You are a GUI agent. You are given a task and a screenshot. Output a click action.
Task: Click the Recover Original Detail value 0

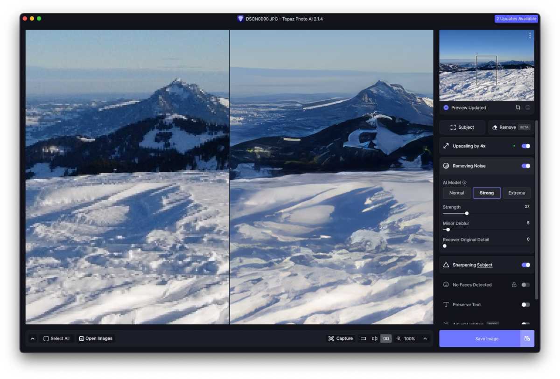(528, 239)
